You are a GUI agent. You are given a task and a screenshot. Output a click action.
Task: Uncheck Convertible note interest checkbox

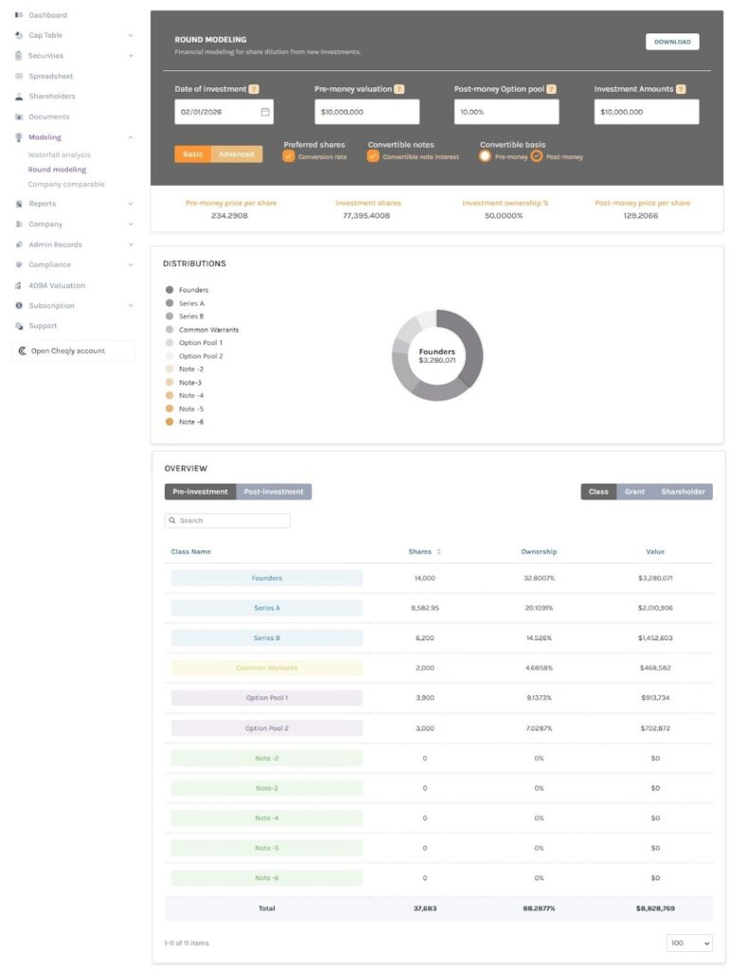pyautogui.click(x=373, y=156)
